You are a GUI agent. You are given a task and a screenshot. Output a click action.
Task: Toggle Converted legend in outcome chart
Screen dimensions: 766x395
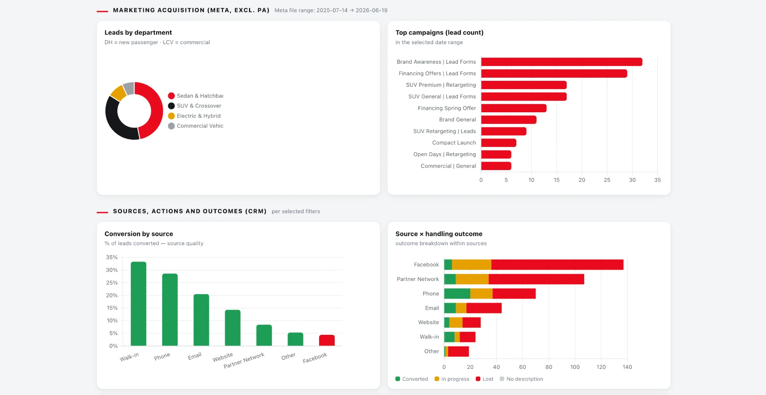(x=412, y=379)
